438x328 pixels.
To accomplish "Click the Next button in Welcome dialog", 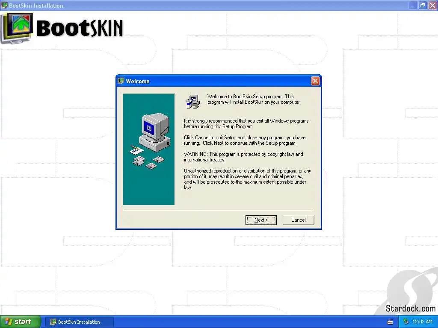I will 261,220.
